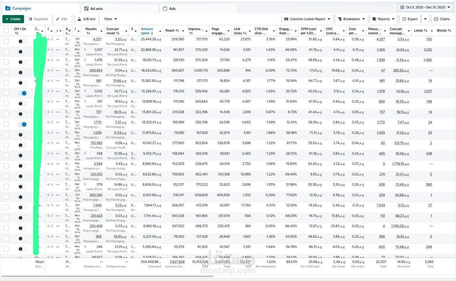Click the download icon beside 438 results
Viewport: 456px width, 281px height.
(x=85, y=154)
